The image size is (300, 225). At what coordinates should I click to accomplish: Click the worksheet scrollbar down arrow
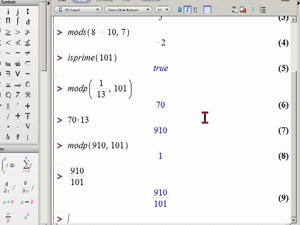coord(294,220)
